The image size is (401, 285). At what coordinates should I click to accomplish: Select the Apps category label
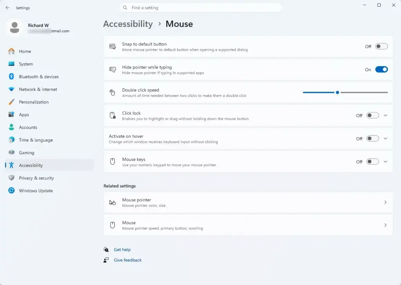24,115
